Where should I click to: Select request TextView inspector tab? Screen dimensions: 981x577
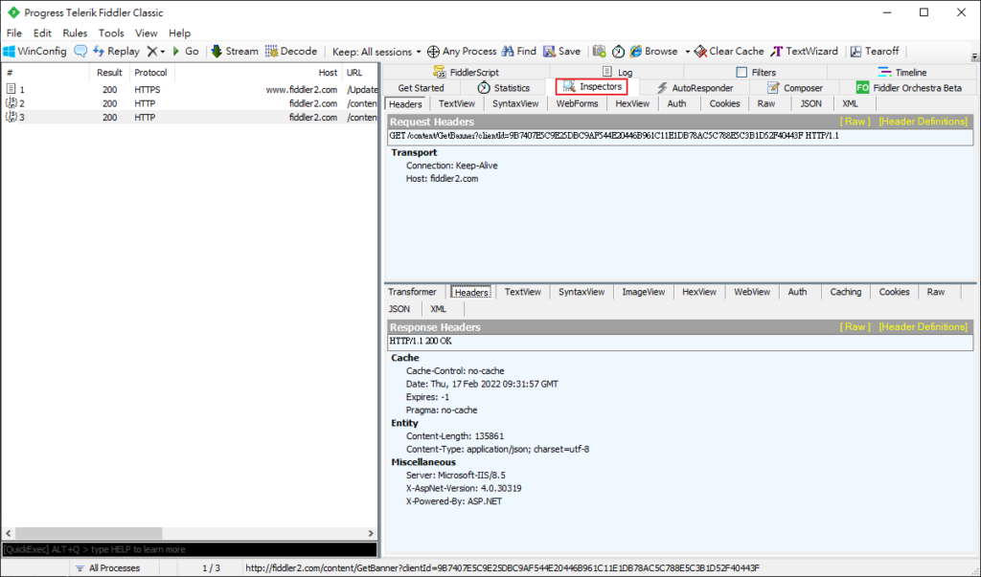(x=457, y=103)
